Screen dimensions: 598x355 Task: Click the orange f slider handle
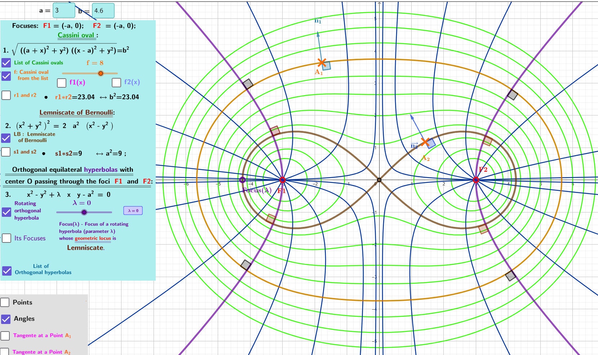[x=101, y=73]
